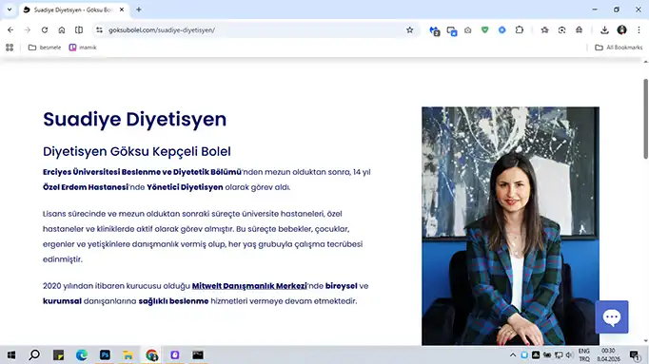Open the mamik bookmark
The height and width of the screenshot is (364, 649).
(83, 48)
